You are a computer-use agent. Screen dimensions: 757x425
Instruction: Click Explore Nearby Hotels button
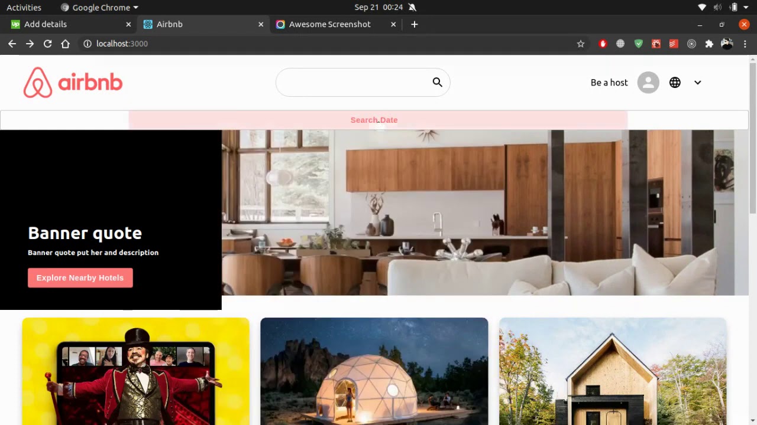[x=80, y=278]
